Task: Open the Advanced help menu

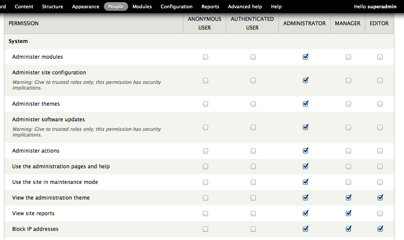Action: (245, 7)
